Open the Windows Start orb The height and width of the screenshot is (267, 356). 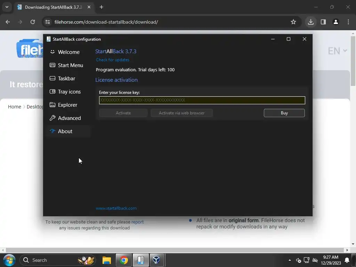[x=9, y=260]
